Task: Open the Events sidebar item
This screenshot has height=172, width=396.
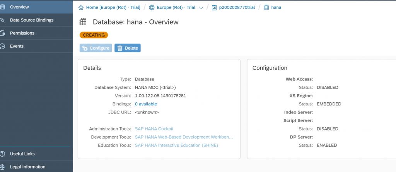Action: click(x=36, y=46)
